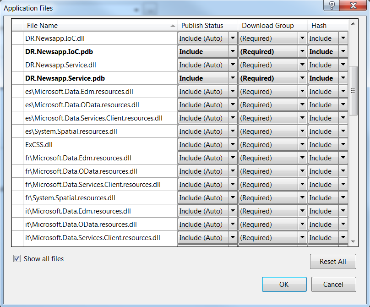Close the Application Files dialog
The height and width of the screenshot is (307, 370).
click(353, 5)
